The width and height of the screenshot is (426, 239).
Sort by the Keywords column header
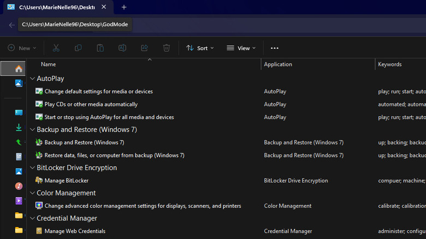(390, 64)
